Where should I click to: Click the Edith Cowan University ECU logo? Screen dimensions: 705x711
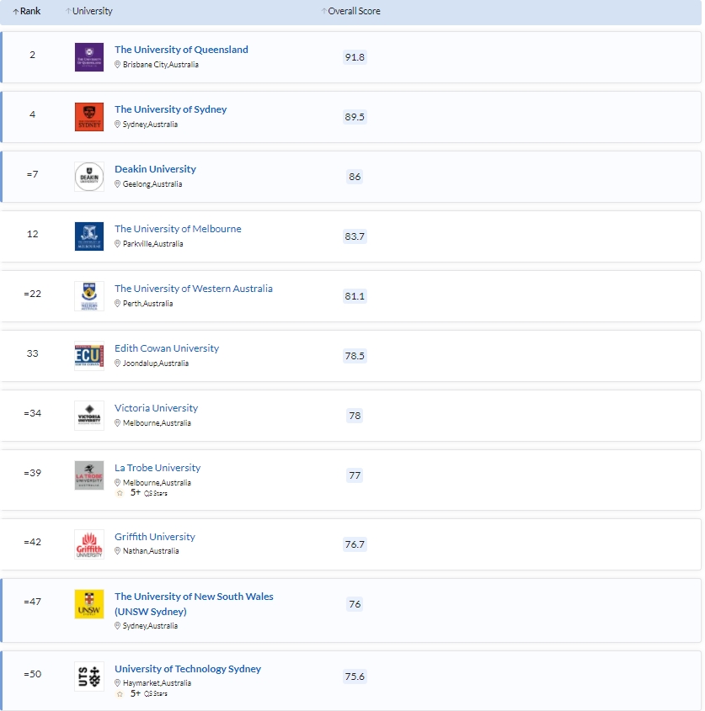coord(89,356)
